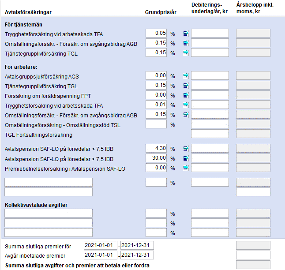
Task: Click Debiteringsunderlag field for arbetare TFA
Action: click(210, 105)
